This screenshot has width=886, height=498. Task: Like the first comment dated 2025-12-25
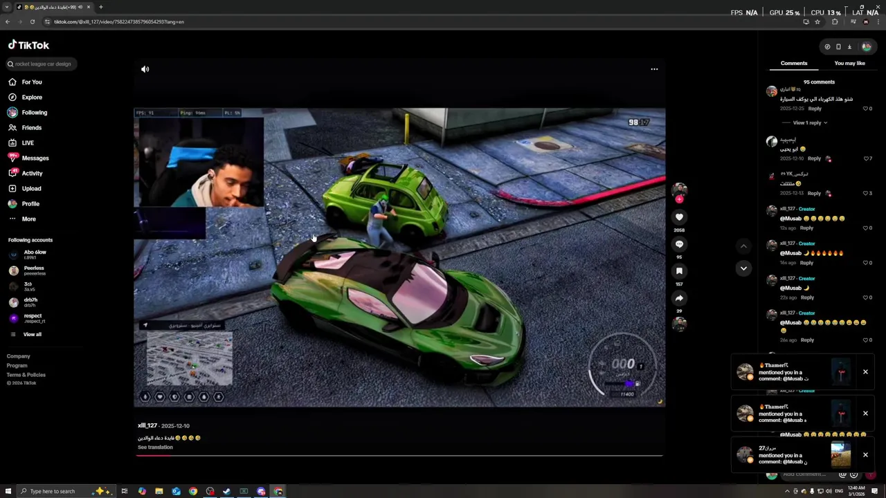865,109
